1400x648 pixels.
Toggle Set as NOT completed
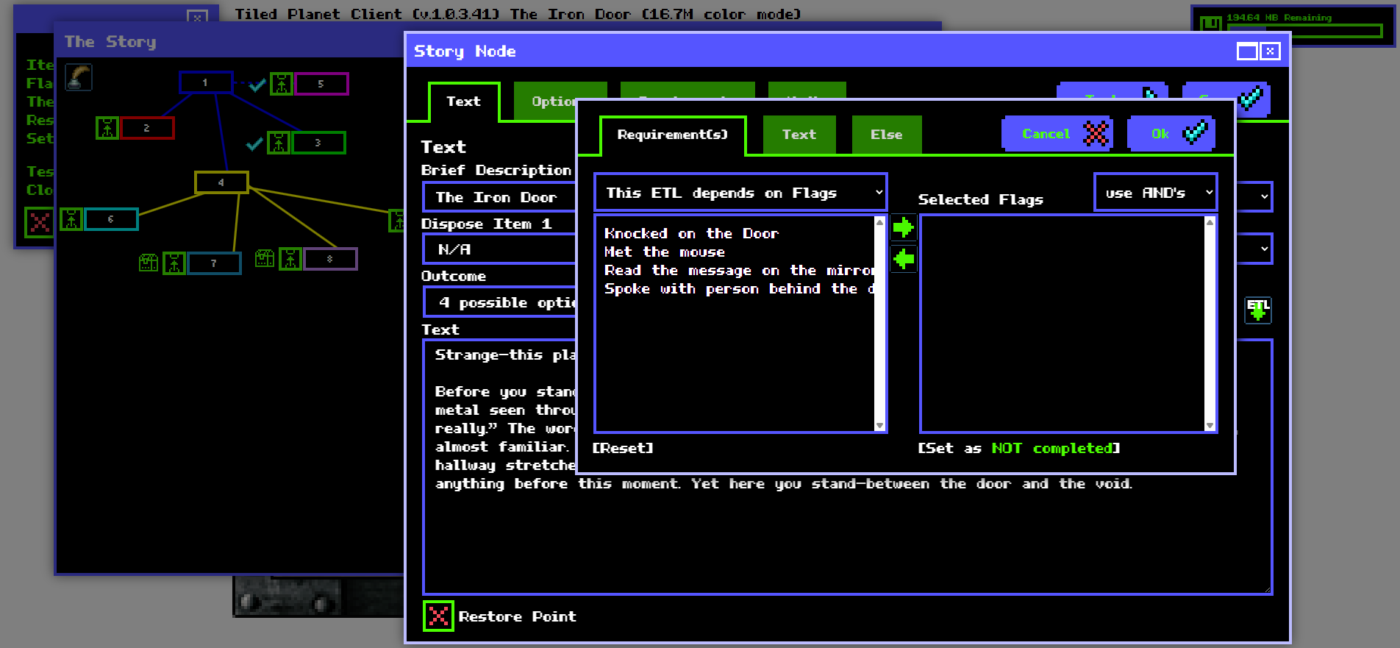tap(1018, 448)
